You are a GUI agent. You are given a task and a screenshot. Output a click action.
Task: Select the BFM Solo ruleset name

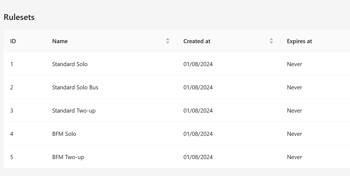pyautogui.click(x=64, y=134)
